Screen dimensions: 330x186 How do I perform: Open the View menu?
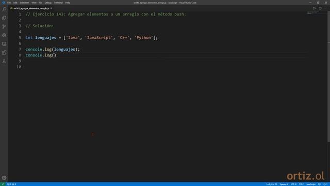34,3
